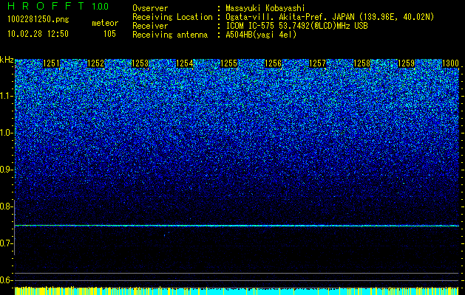Click the HROFFT title text

coord(46,6)
